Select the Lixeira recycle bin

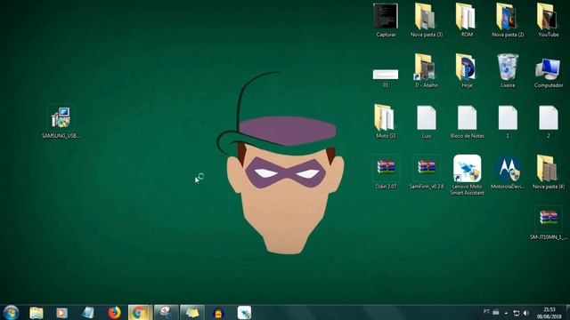coord(508,71)
